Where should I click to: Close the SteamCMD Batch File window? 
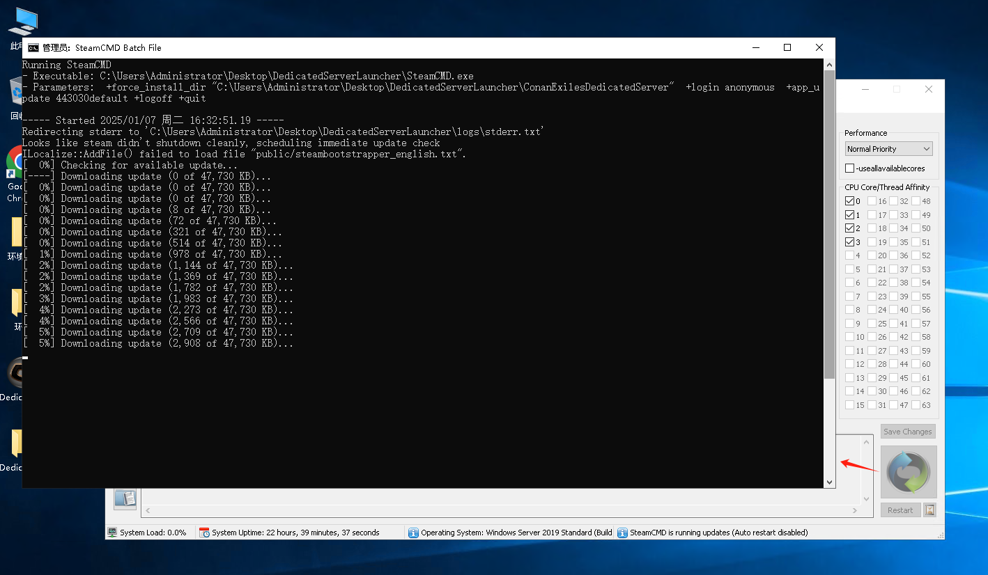pos(819,47)
